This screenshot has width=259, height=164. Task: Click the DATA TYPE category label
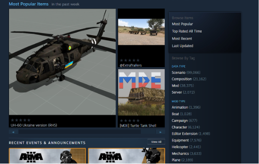[179, 66]
